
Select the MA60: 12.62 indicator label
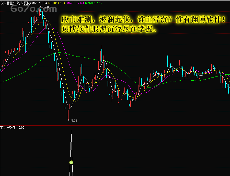[94, 3]
